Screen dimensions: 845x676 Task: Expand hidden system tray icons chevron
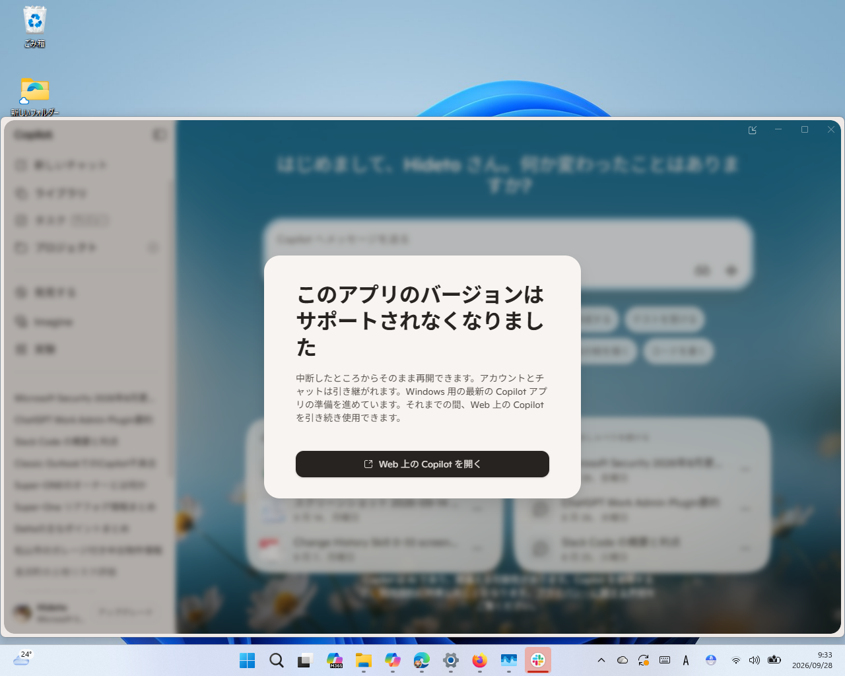601,660
